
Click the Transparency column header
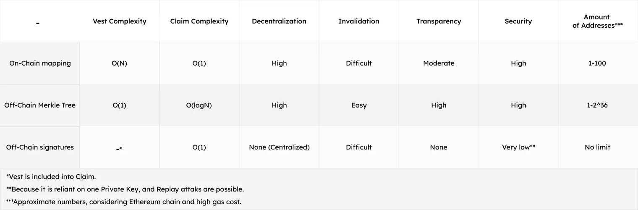(439, 21)
